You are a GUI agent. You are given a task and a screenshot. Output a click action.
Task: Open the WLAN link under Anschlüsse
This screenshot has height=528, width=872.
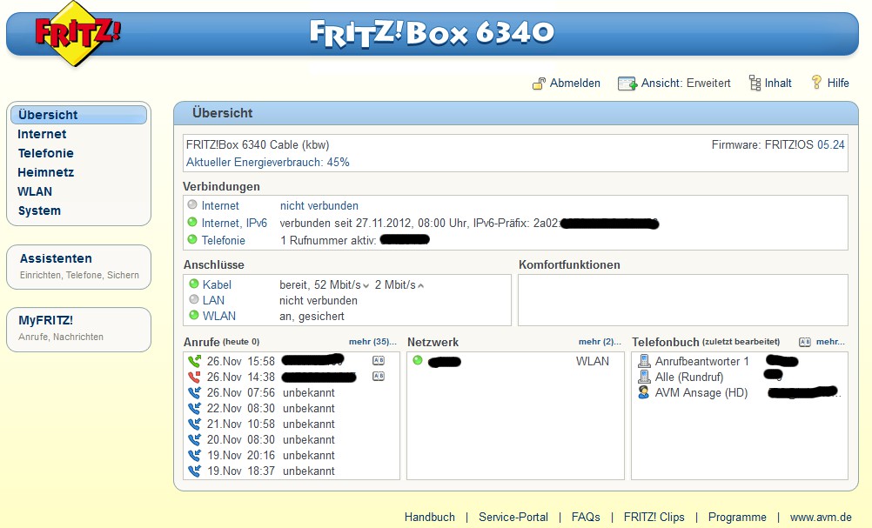219,316
